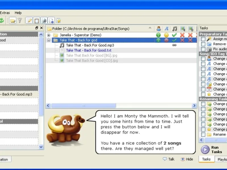Check the Rename task checkbox
The height and width of the screenshot is (170, 227).
click(x=203, y=134)
